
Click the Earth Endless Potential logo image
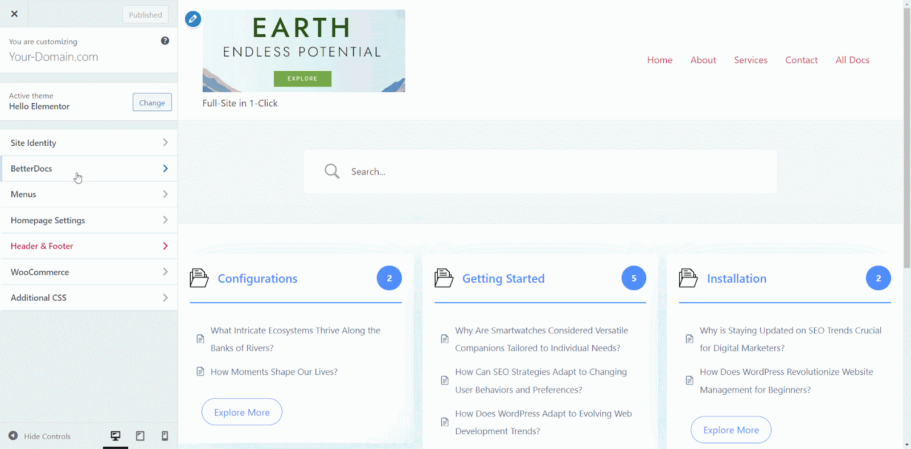pos(304,51)
